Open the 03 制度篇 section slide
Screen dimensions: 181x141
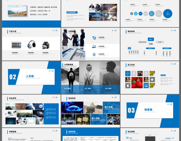(150, 111)
